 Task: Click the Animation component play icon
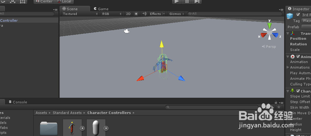(293, 57)
